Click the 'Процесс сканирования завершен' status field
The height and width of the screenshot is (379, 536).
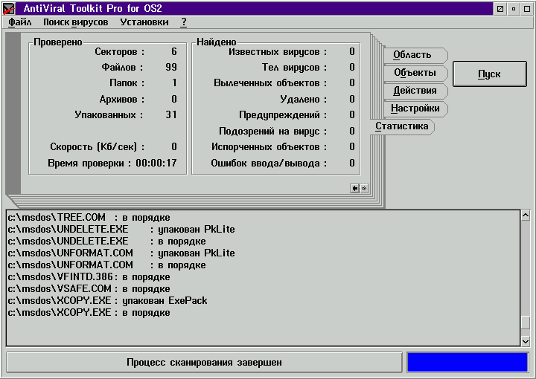click(x=204, y=363)
